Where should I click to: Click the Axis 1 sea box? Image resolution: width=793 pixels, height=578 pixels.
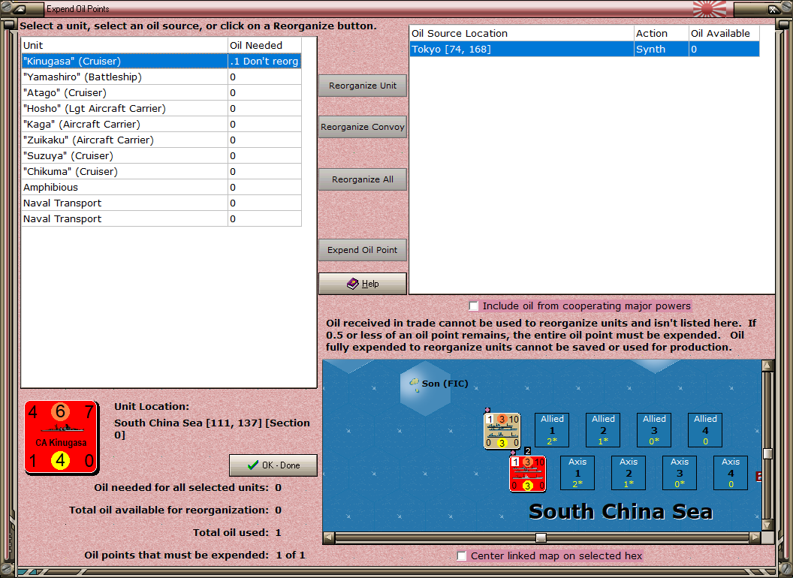577,473
